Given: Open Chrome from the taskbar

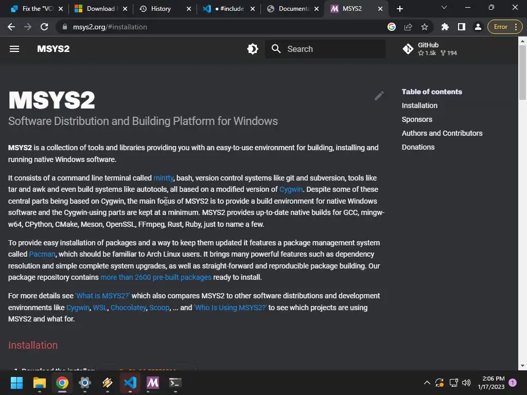Looking at the screenshot, I should (x=62, y=383).
